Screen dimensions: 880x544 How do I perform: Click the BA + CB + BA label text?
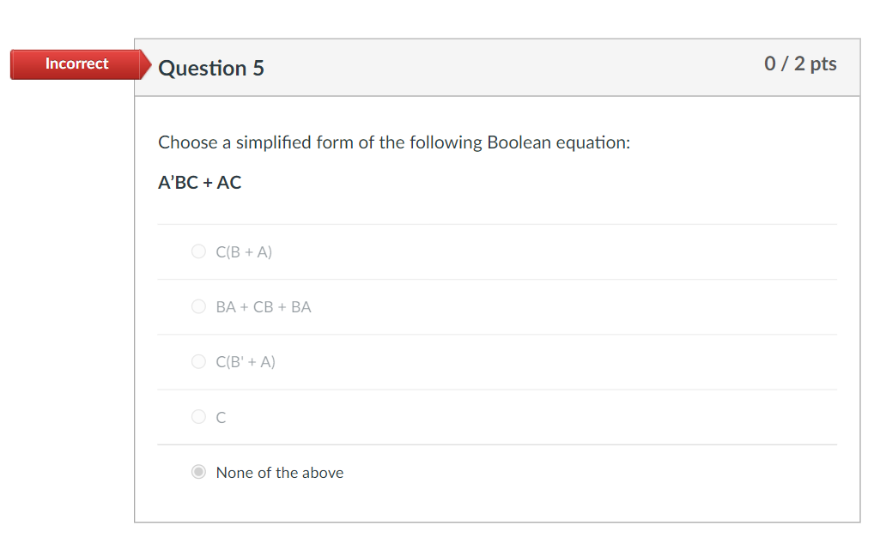click(x=263, y=306)
